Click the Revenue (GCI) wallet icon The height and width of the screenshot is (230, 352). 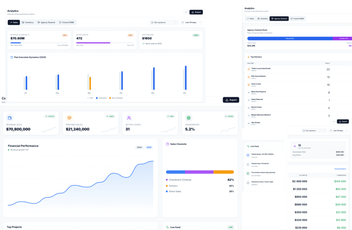(x=10, y=118)
